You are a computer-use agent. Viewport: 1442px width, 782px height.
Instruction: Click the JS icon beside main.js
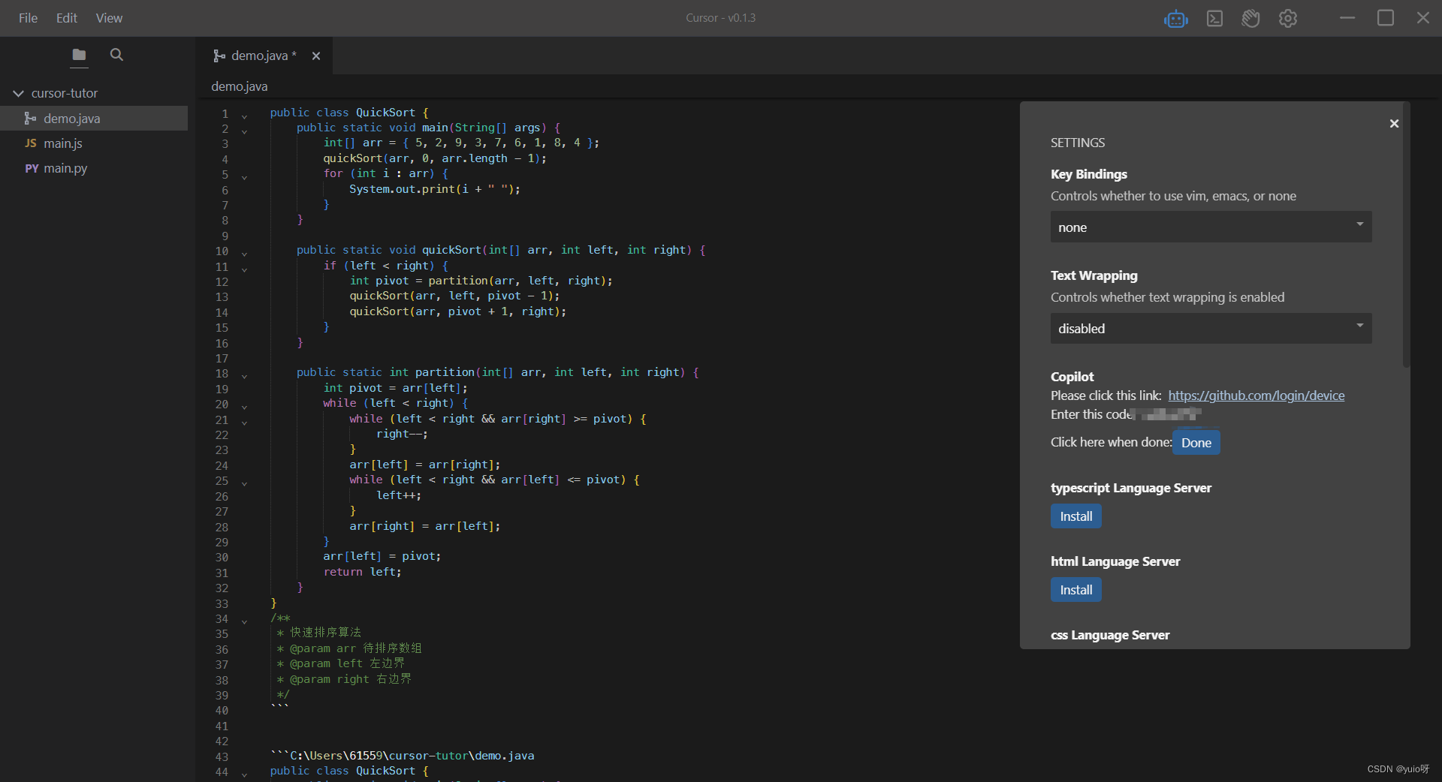point(31,143)
